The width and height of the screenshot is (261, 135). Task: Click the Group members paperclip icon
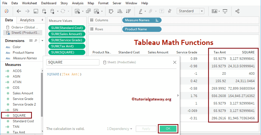151,11
